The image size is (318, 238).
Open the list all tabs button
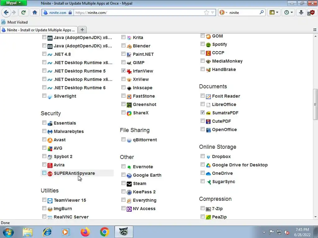click(x=315, y=30)
